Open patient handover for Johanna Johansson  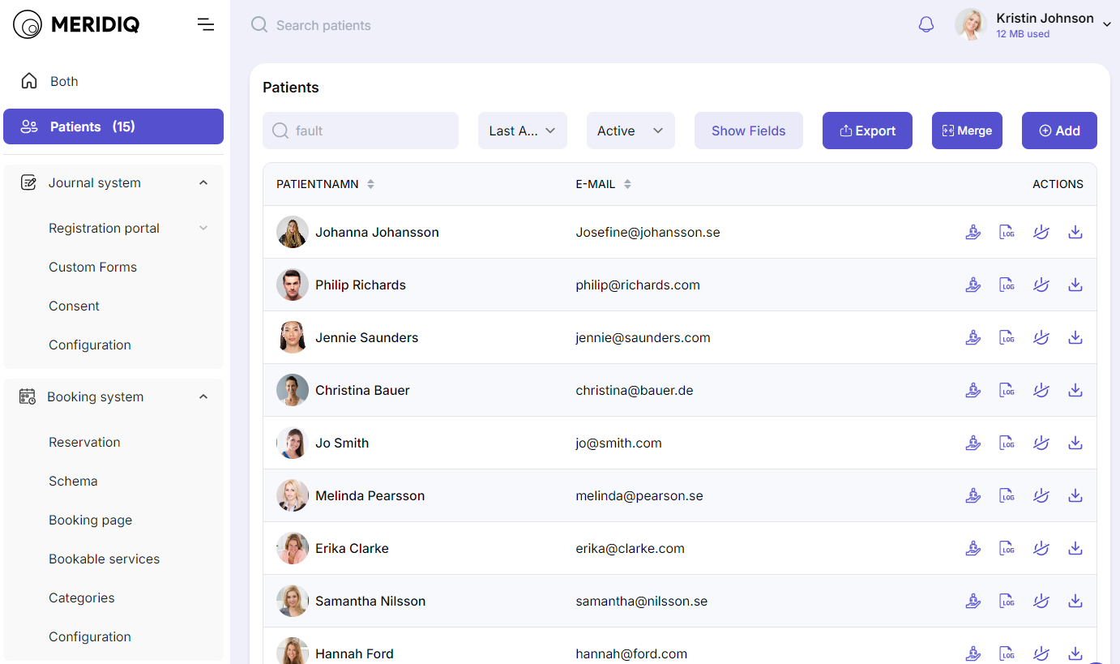click(973, 232)
